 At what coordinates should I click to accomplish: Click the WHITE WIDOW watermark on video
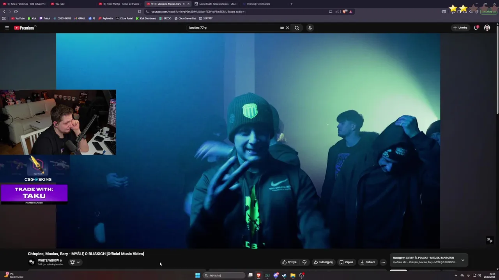490,240
